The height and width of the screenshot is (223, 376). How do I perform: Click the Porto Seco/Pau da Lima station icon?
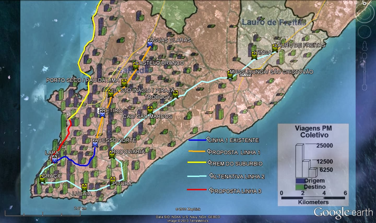(124, 84)
